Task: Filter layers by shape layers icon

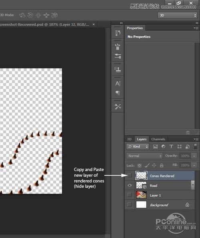Action: click(x=180, y=146)
